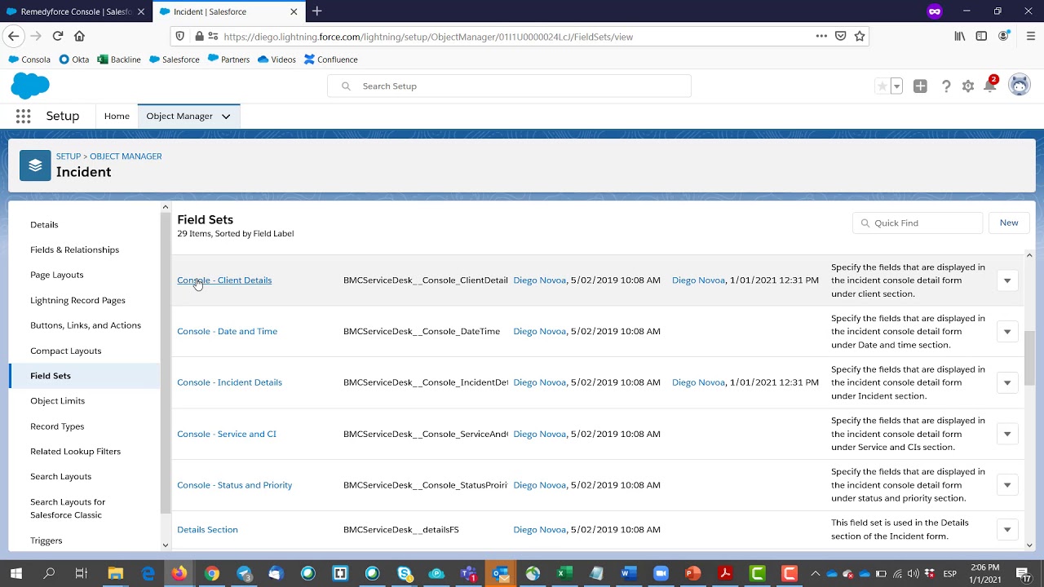Open the Consola bookmark
1044x587 pixels.
(x=29, y=60)
